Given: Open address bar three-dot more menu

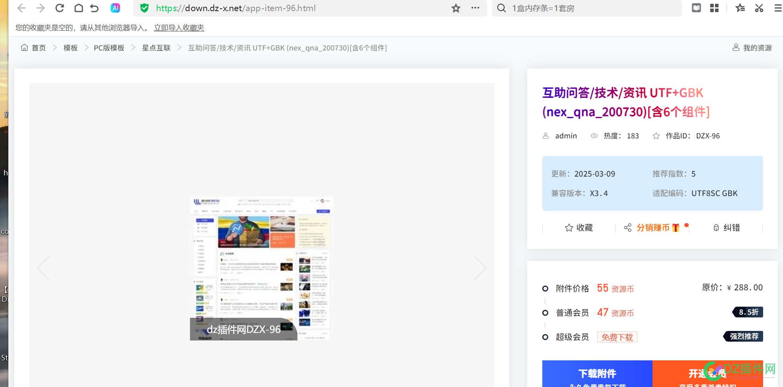Looking at the screenshot, I should [x=475, y=8].
